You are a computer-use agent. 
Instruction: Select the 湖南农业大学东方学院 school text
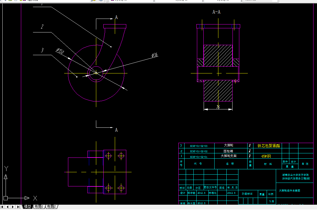click(296, 175)
